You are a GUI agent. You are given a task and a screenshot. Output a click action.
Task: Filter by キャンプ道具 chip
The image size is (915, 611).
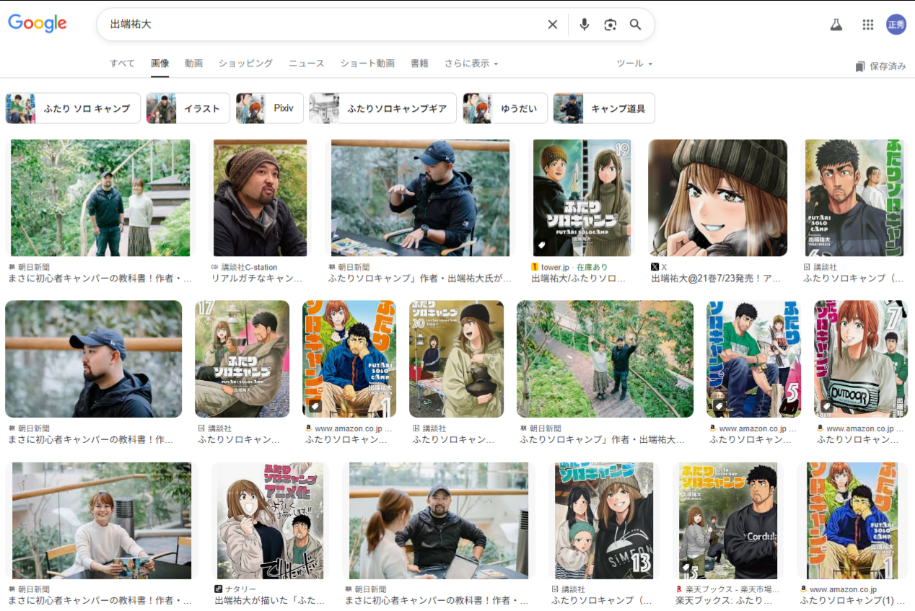tap(604, 108)
